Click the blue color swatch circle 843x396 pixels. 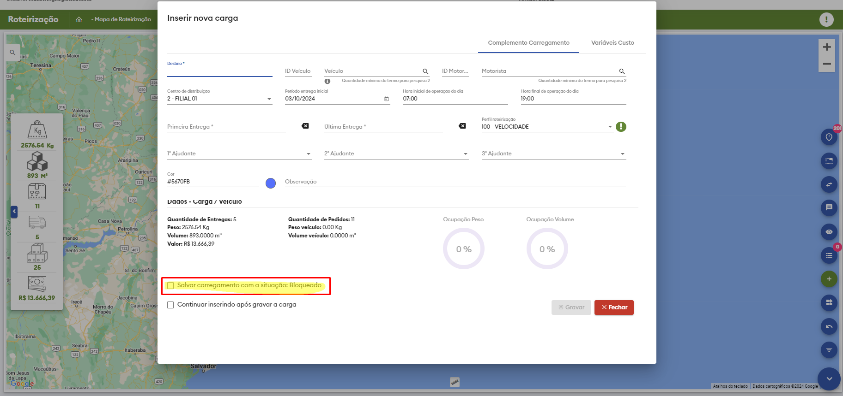click(x=271, y=183)
